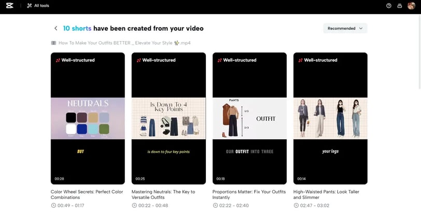The height and width of the screenshot is (214, 421).
Task: Click Well-structured badge on Color Wheel Secrets card
Action: (x=76, y=60)
